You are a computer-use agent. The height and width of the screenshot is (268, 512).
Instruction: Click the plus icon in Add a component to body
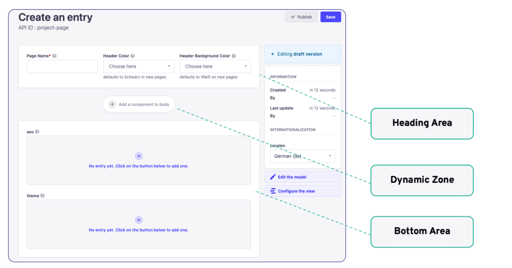coord(112,104)
